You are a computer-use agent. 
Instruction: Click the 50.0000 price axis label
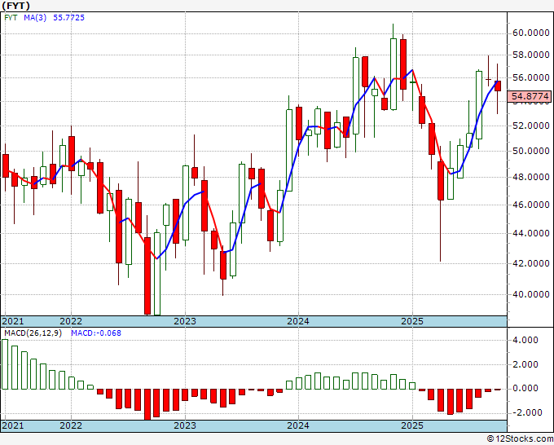[530, 151]
